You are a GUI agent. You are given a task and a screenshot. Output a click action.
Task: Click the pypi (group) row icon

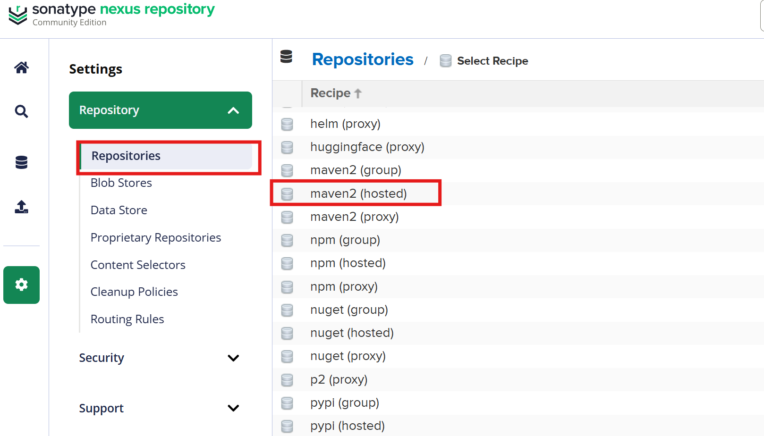point(287,403)
